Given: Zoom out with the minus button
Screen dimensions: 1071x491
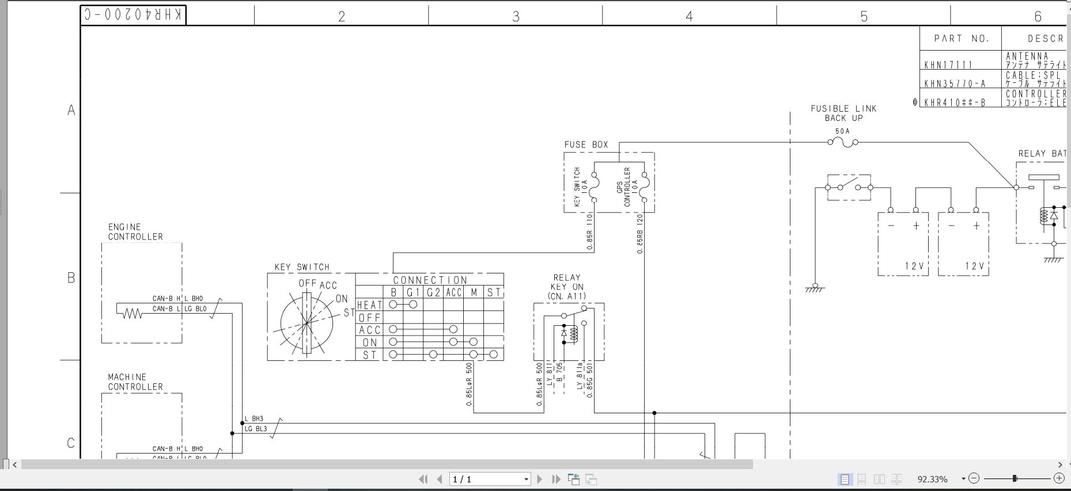Looking at the screenshot, I should point(974,478).
